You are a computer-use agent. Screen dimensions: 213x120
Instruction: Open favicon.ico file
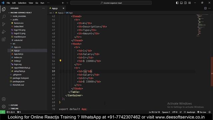19,23
